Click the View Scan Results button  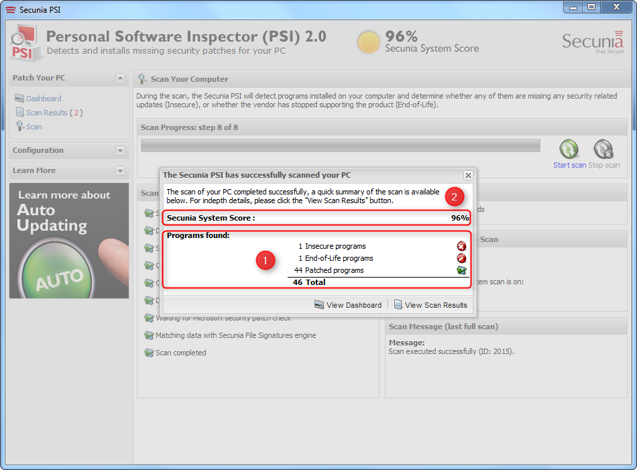[x=430, y=305]
